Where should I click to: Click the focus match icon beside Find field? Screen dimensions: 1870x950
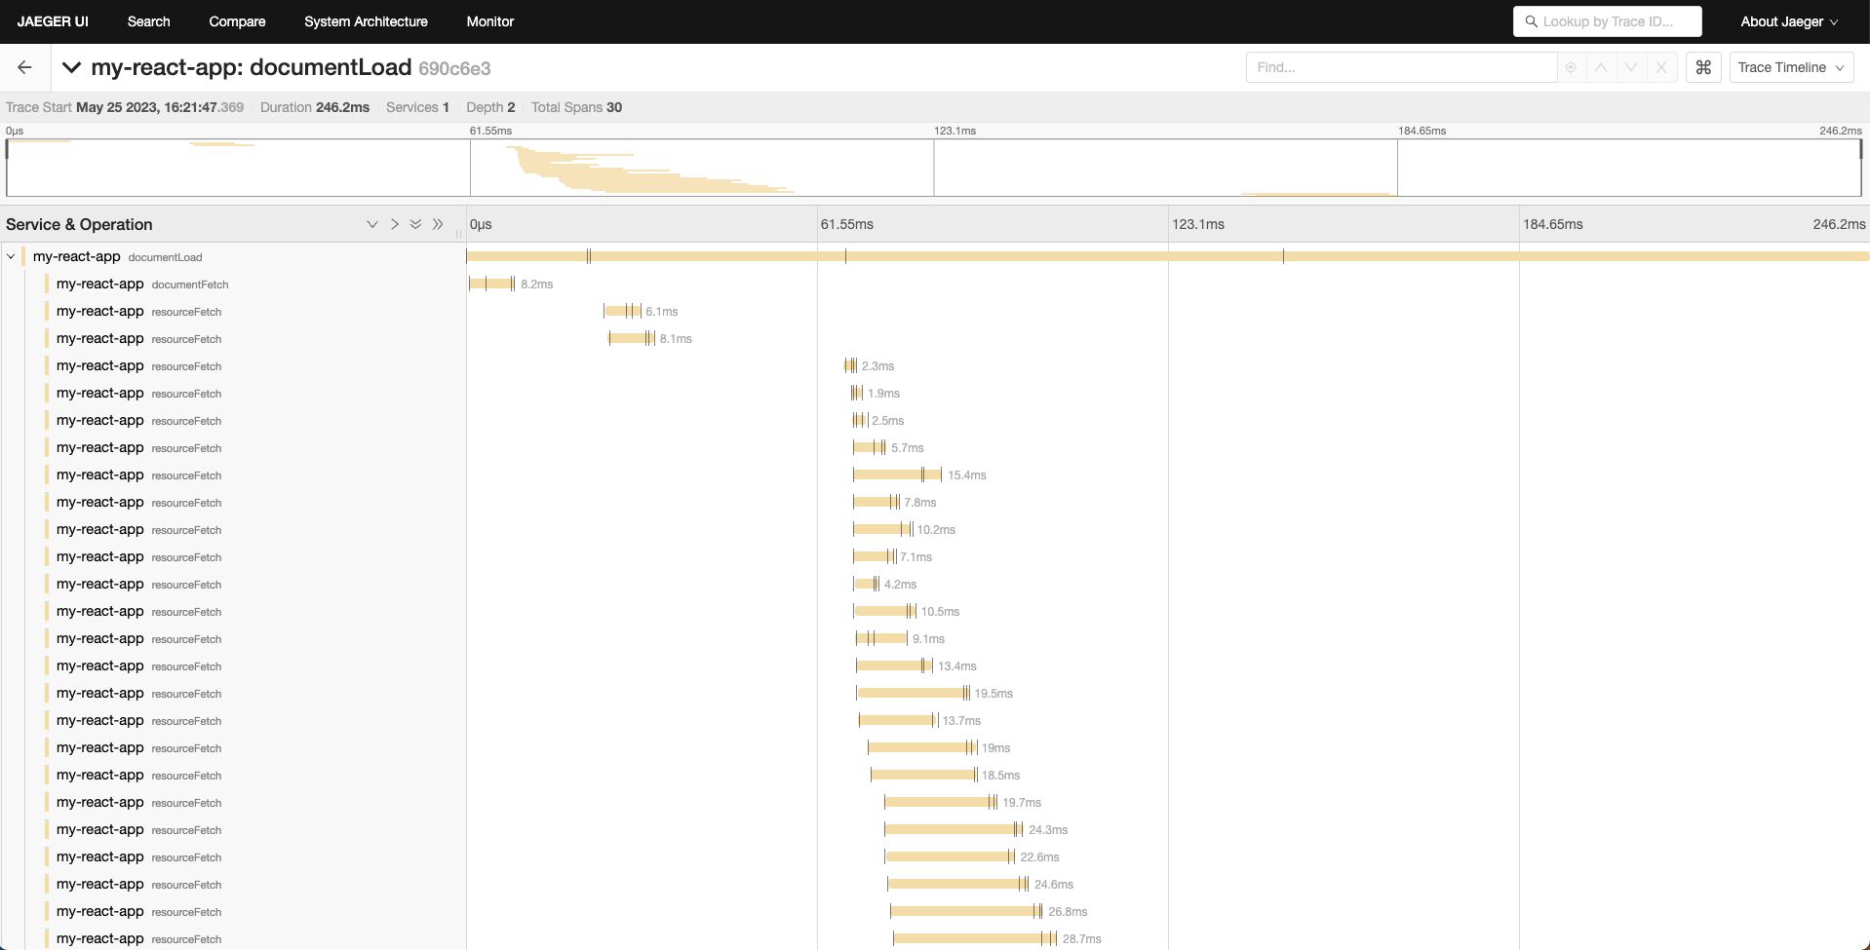tap(1570, 67)
